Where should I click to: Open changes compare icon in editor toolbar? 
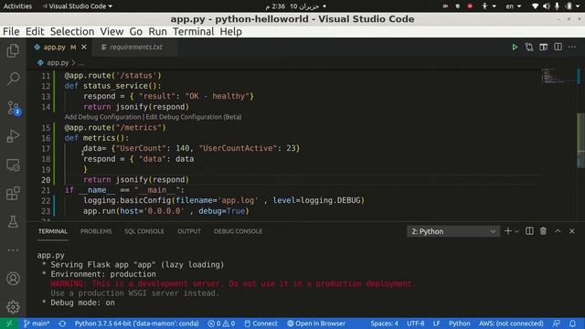[x=529, y=47]
